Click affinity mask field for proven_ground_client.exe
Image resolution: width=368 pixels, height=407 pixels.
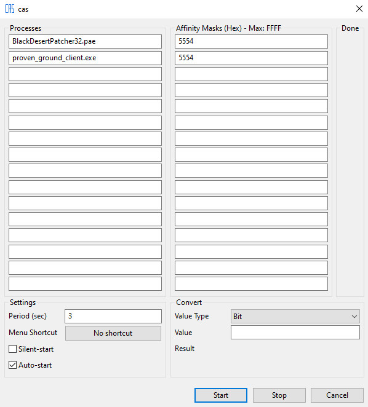(251, 58)
